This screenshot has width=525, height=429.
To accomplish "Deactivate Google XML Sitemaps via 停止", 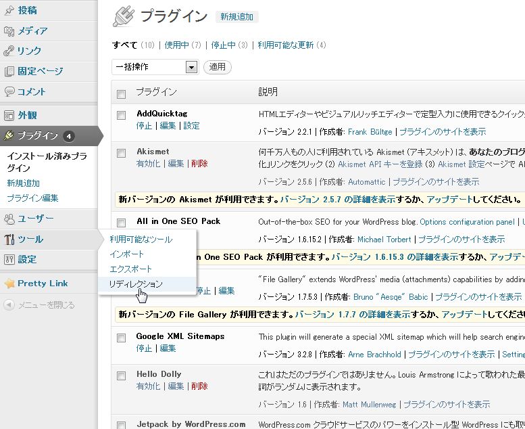I will tap(144, 348).
